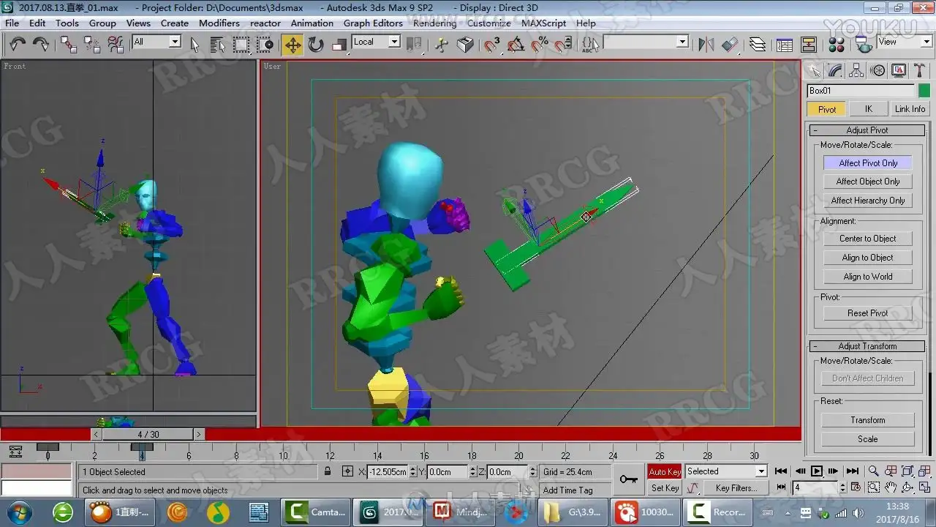Open the Utilities hammer panel
The image size is (936, 527).
[x=920, y=70]
